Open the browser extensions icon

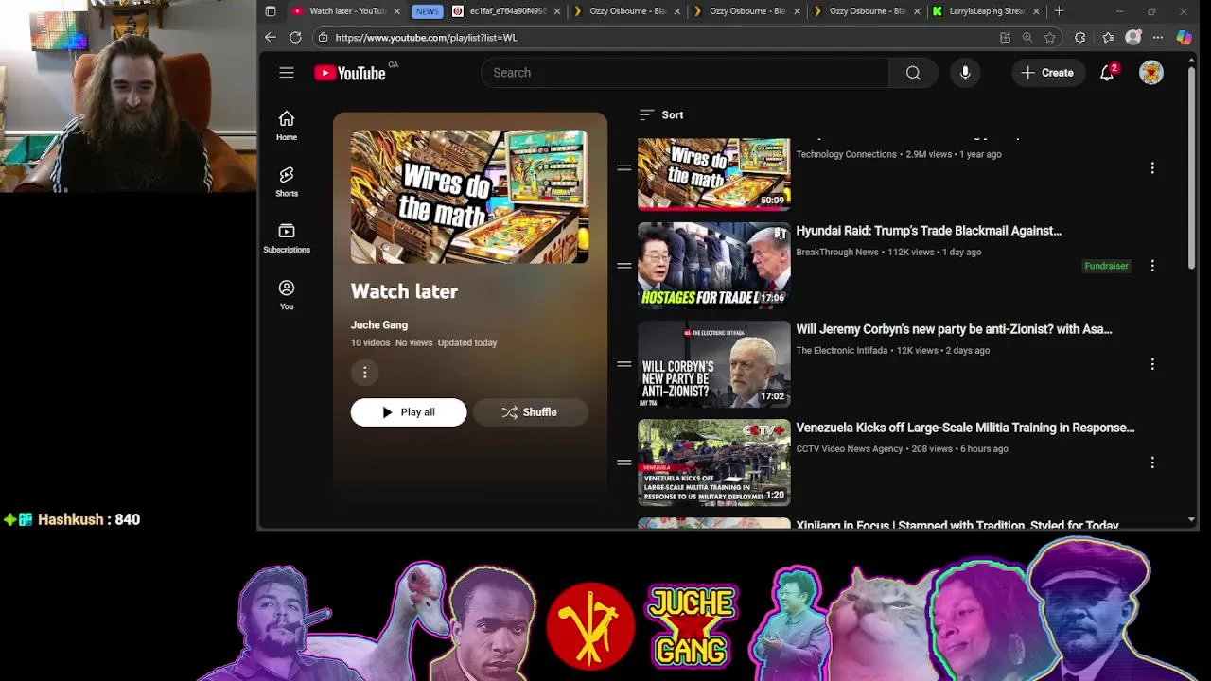click(1080, 38)
